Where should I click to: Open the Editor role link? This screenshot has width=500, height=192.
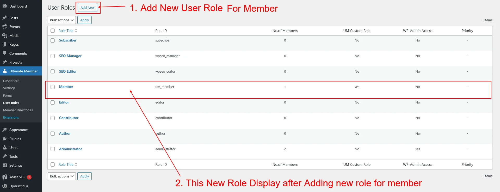pos(64,102)
